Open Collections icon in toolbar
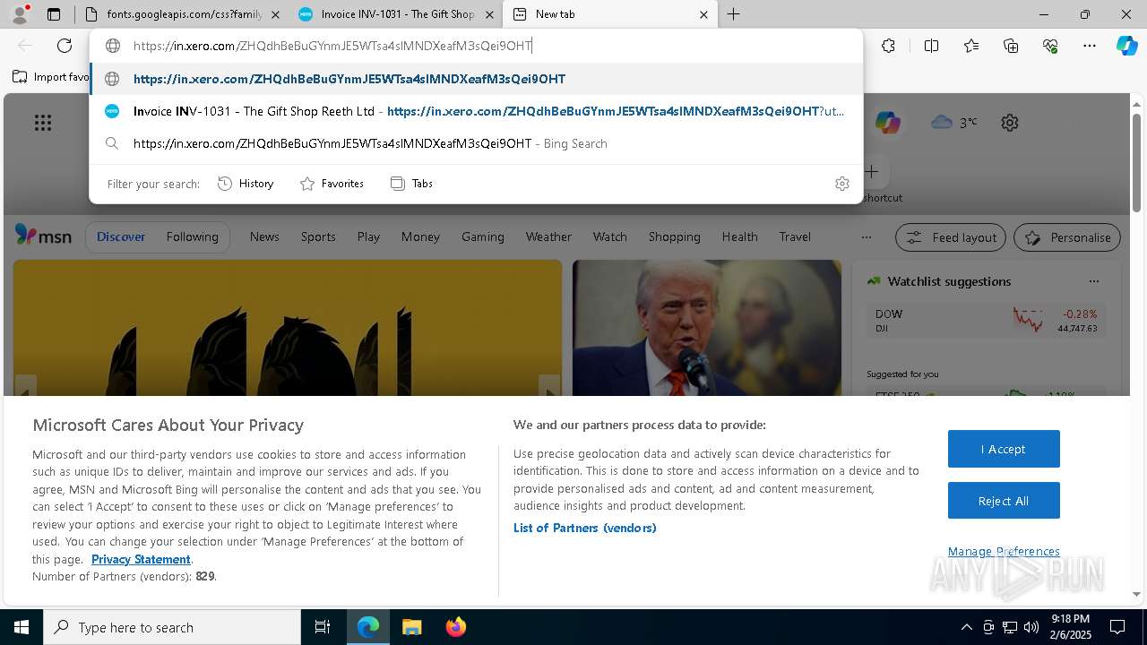Screen dimensions: 1147x645 [1011, 46]
